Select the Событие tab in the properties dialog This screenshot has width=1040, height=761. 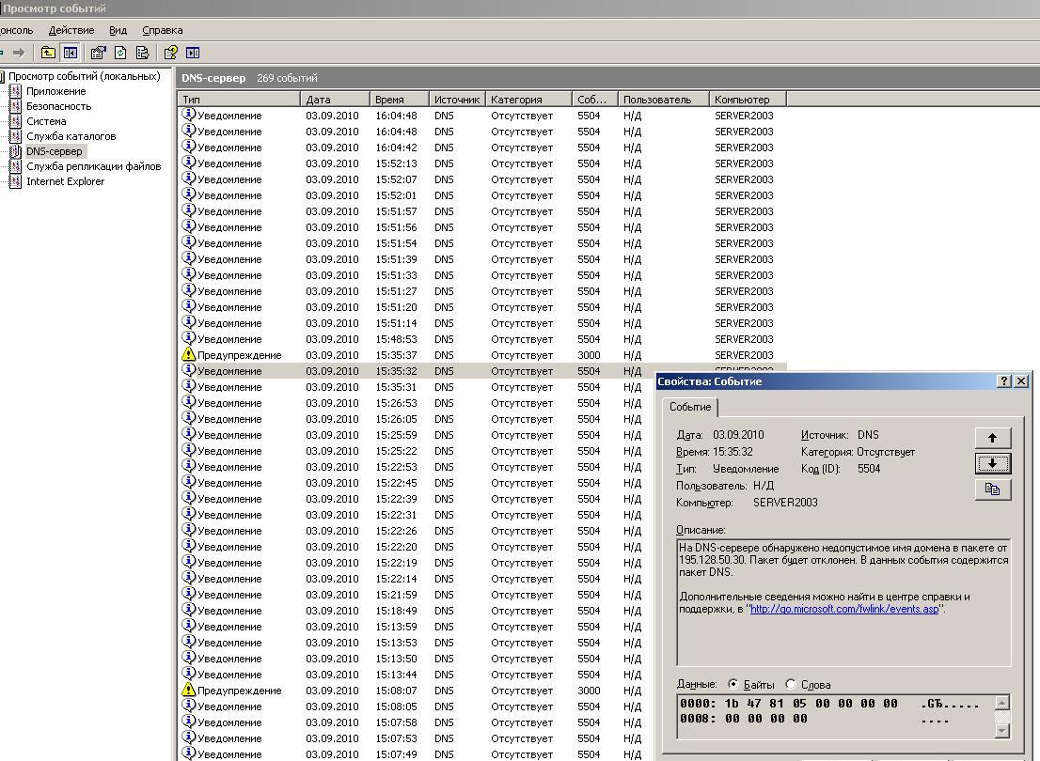(x=690, y=407)
